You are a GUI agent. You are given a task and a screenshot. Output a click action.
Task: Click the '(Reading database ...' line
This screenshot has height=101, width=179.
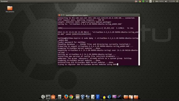[94, 44]
